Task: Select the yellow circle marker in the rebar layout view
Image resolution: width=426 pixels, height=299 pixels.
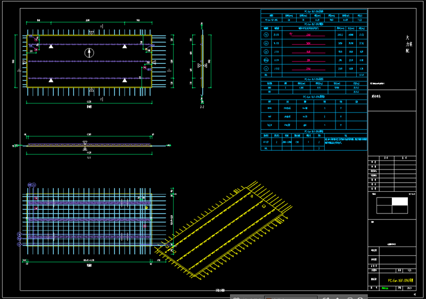Action: (x=146, y=208)
